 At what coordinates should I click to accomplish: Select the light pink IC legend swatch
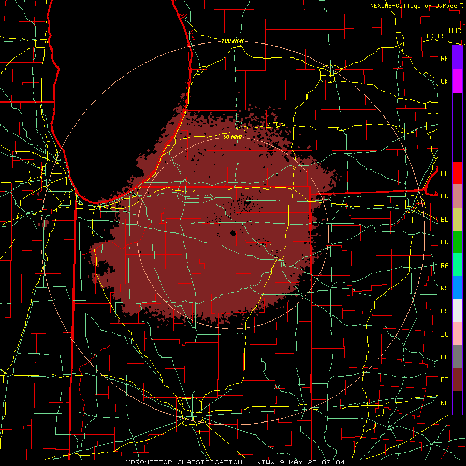tap(457, 334)
